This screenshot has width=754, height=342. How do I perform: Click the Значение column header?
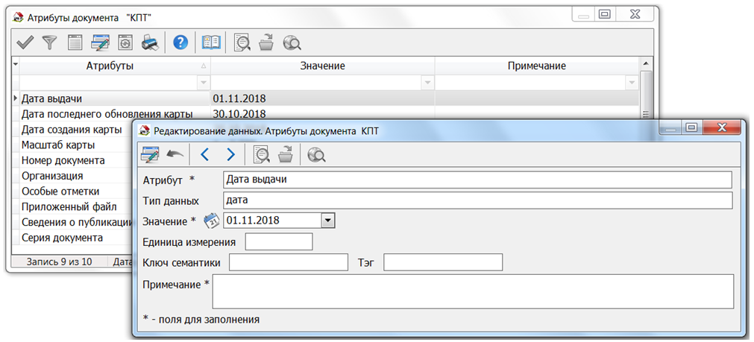pos(322,66)
